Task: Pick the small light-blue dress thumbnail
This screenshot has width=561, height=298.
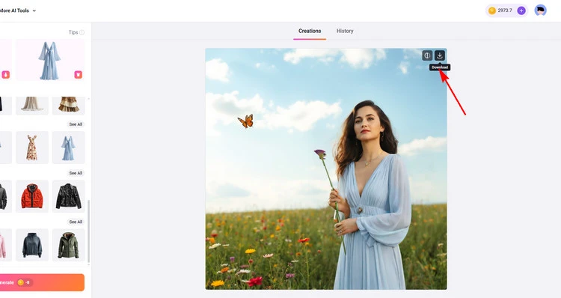Action: click(69, 148)
